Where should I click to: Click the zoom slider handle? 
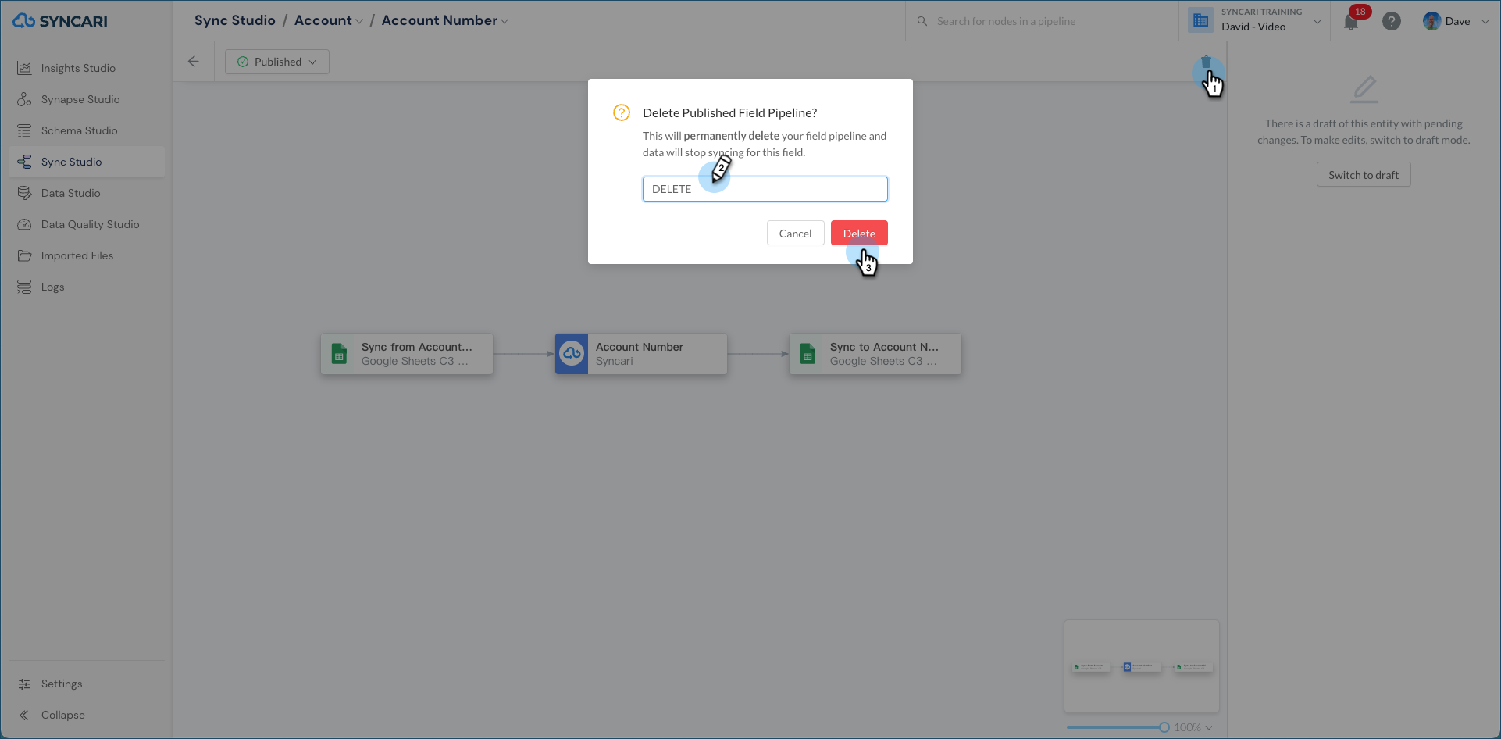click(1164, 727)
